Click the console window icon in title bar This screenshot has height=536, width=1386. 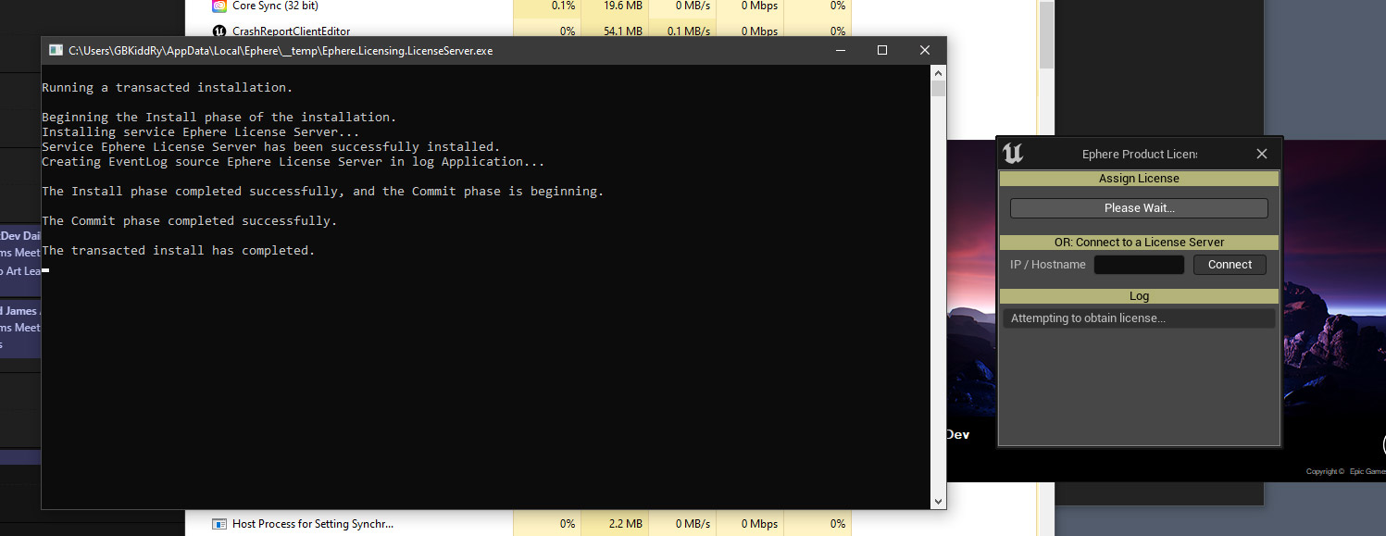click(56, 51)
